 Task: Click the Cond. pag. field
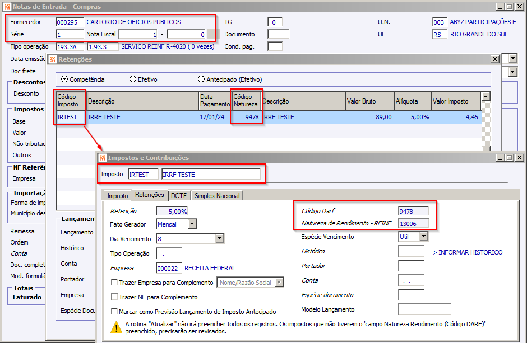(x=275, y=47)
